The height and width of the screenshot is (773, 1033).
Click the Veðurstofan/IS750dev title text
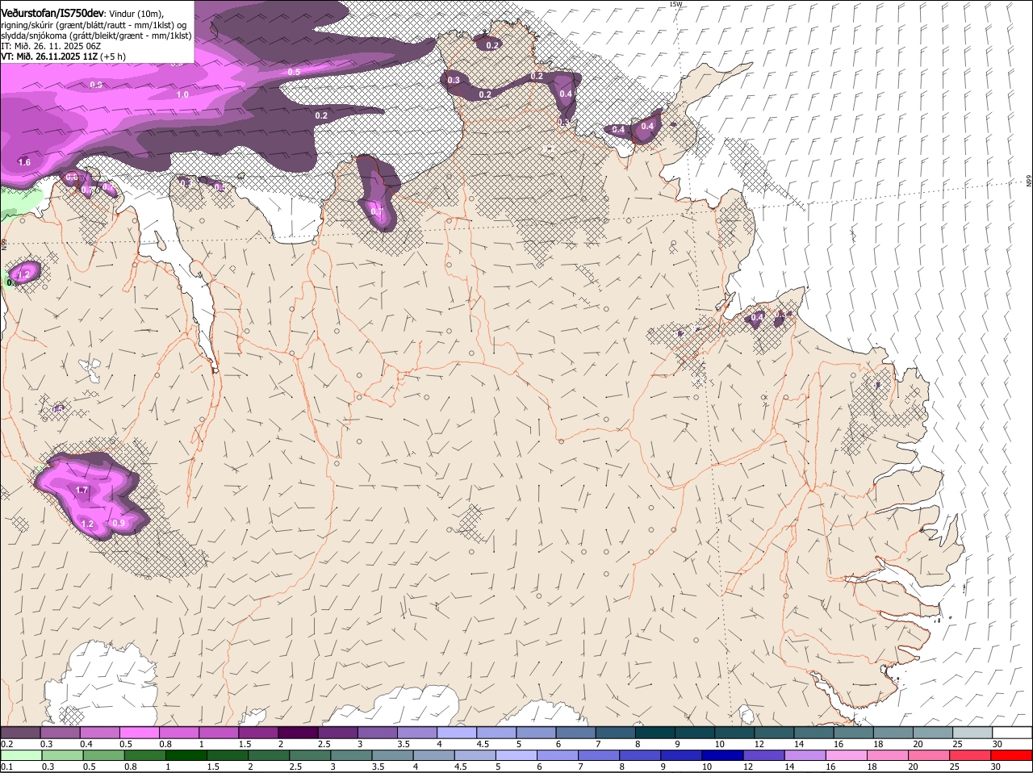pyautogui.click(x=52, y=14)
